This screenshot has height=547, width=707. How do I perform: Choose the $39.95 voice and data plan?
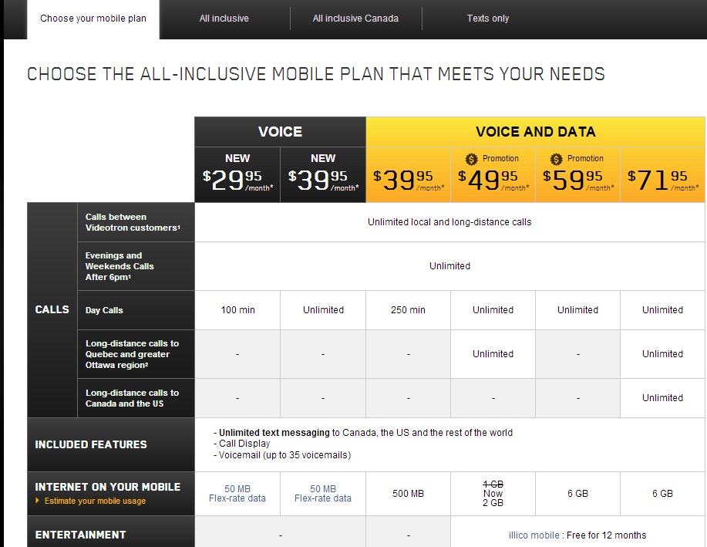pyautogui.click(x=409, y=174)
